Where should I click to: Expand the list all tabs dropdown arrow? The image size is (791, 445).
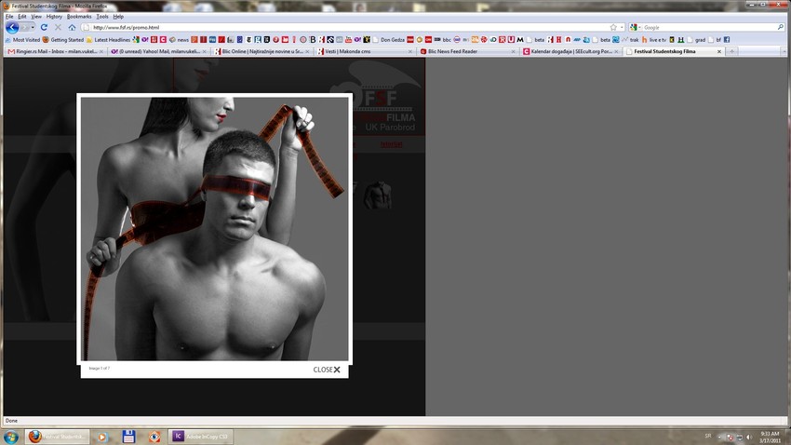pos(784,52)
